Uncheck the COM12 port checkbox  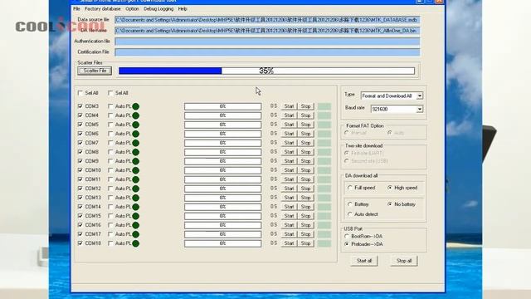[x=80, y=189]
